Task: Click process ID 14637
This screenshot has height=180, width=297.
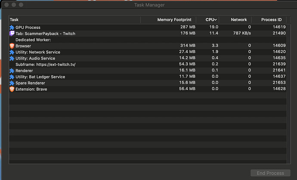Action: [279, 76]
